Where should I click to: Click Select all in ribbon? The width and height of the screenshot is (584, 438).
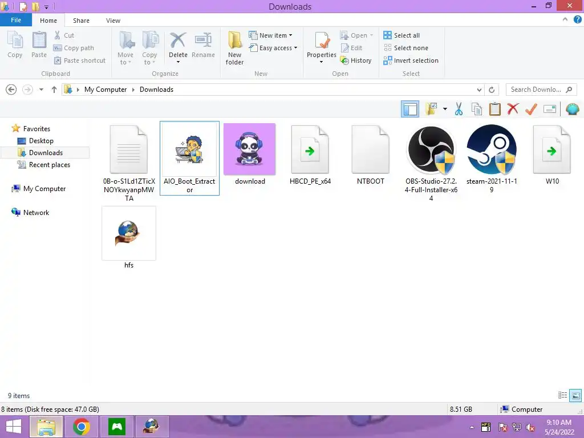pos(401,35)
